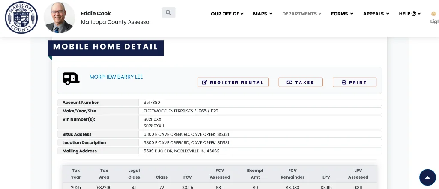Click the mobile home trailer icon

point(71,78)
